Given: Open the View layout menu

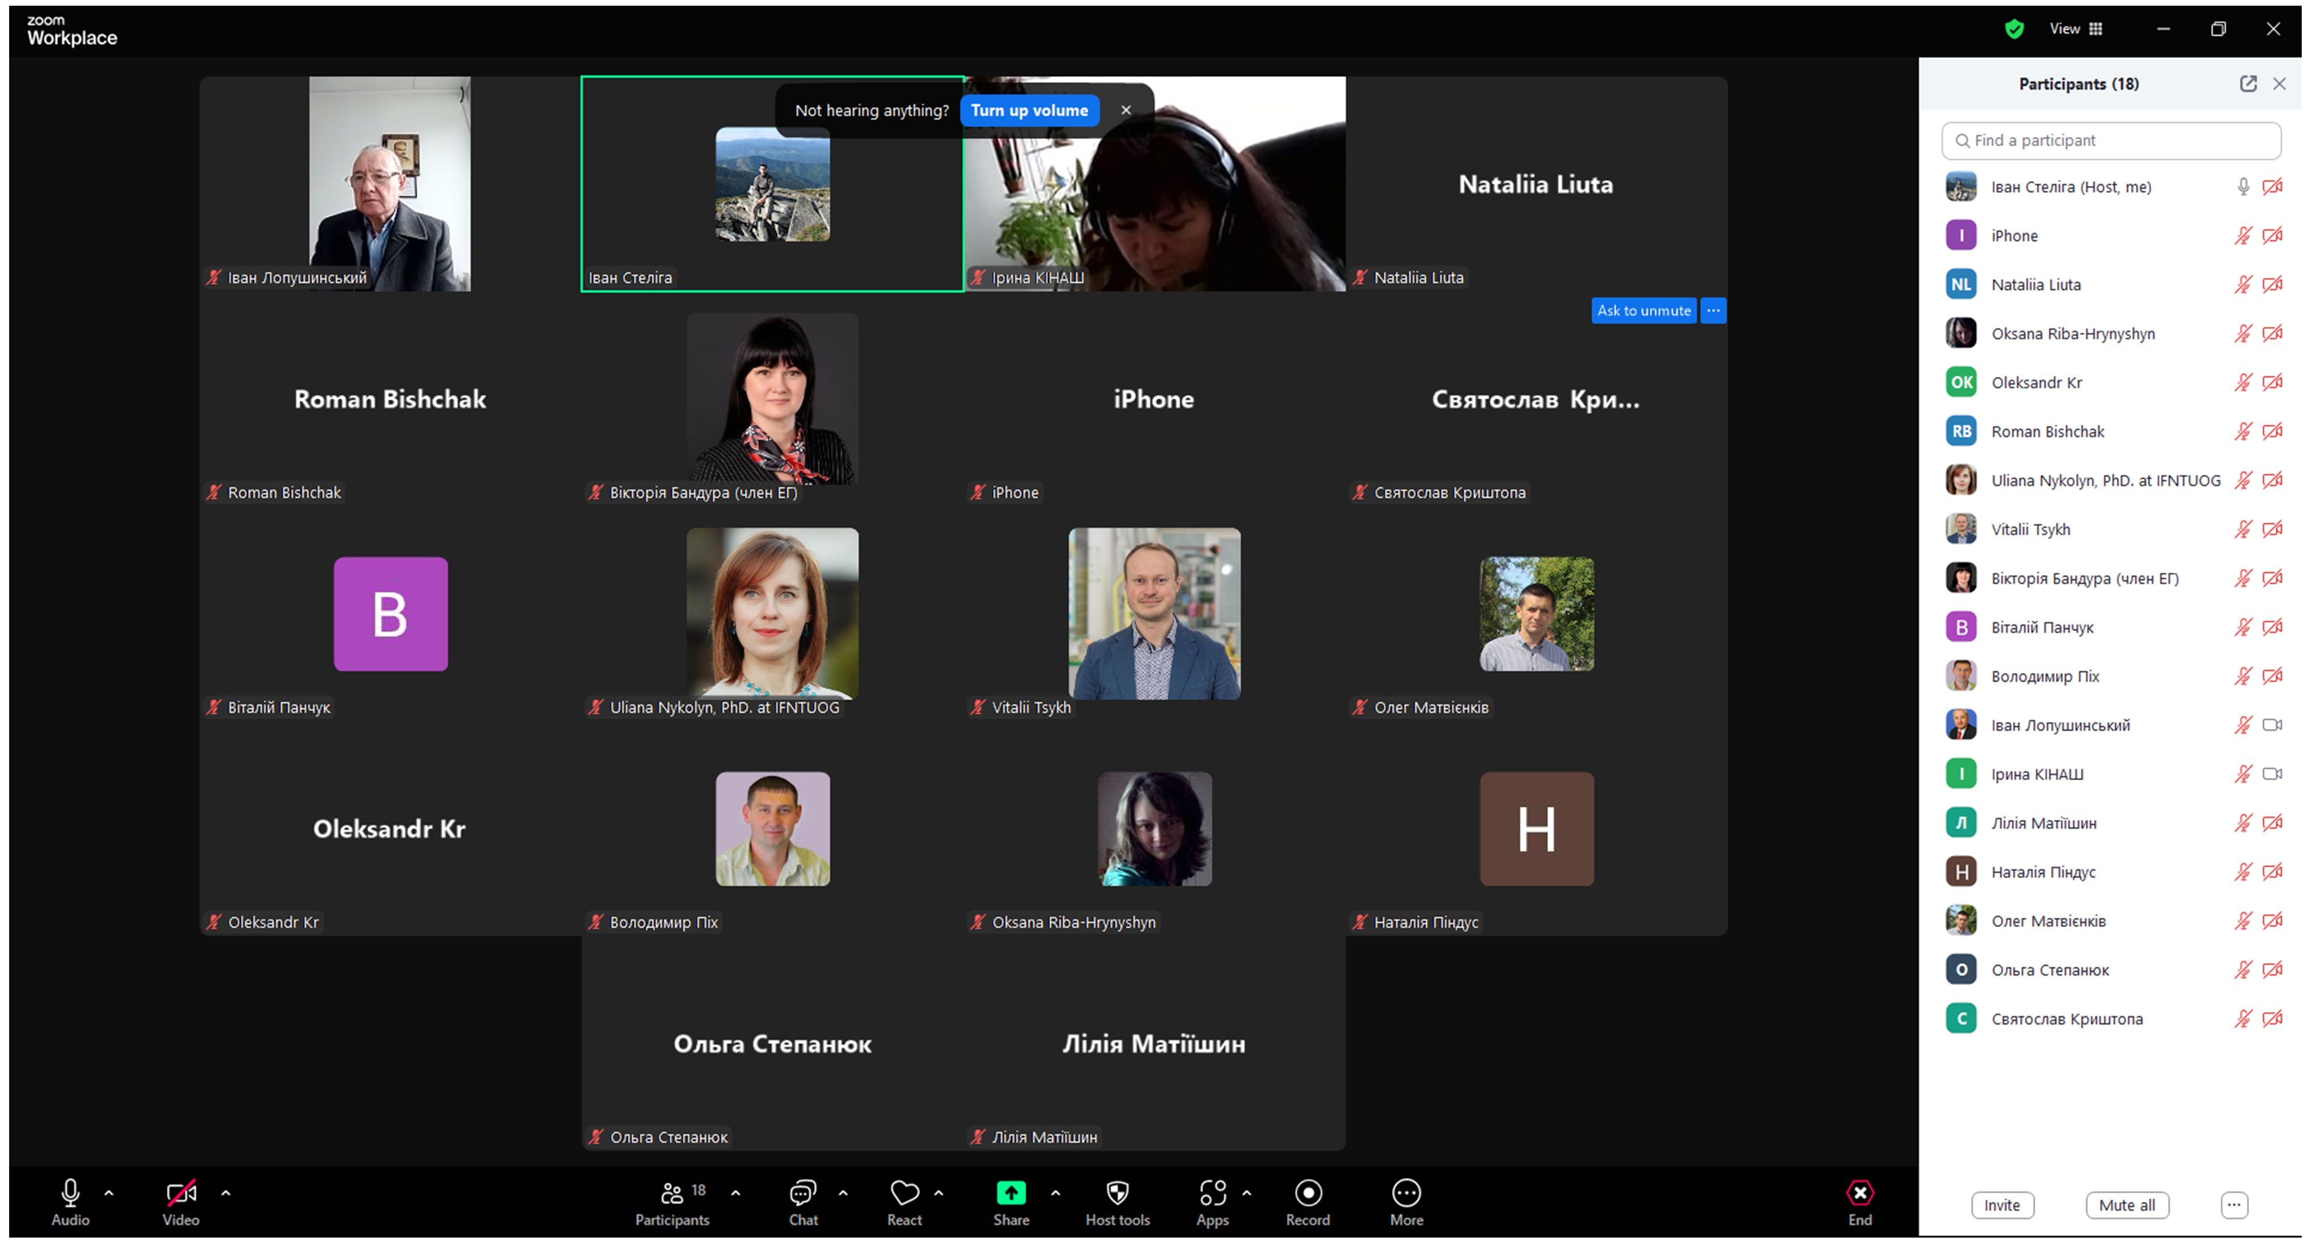Looking at the screenshot, I should coord(2076,29).
